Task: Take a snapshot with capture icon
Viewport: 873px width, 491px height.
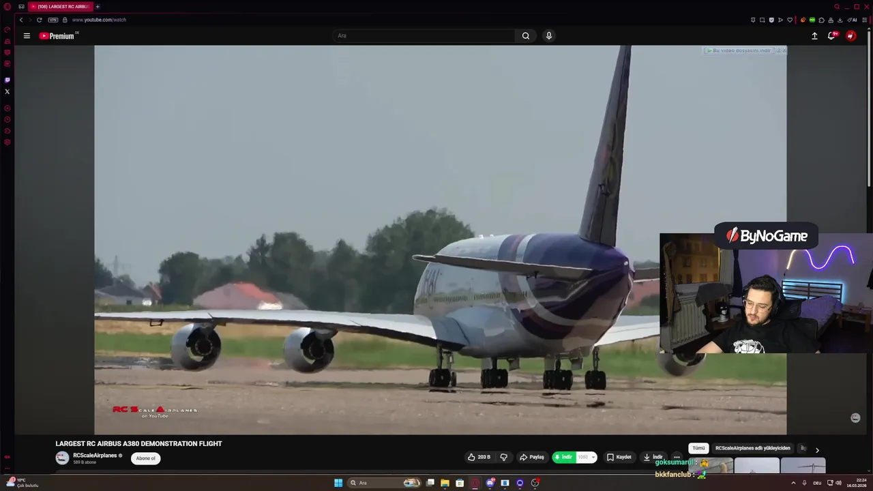Action: 762,20
